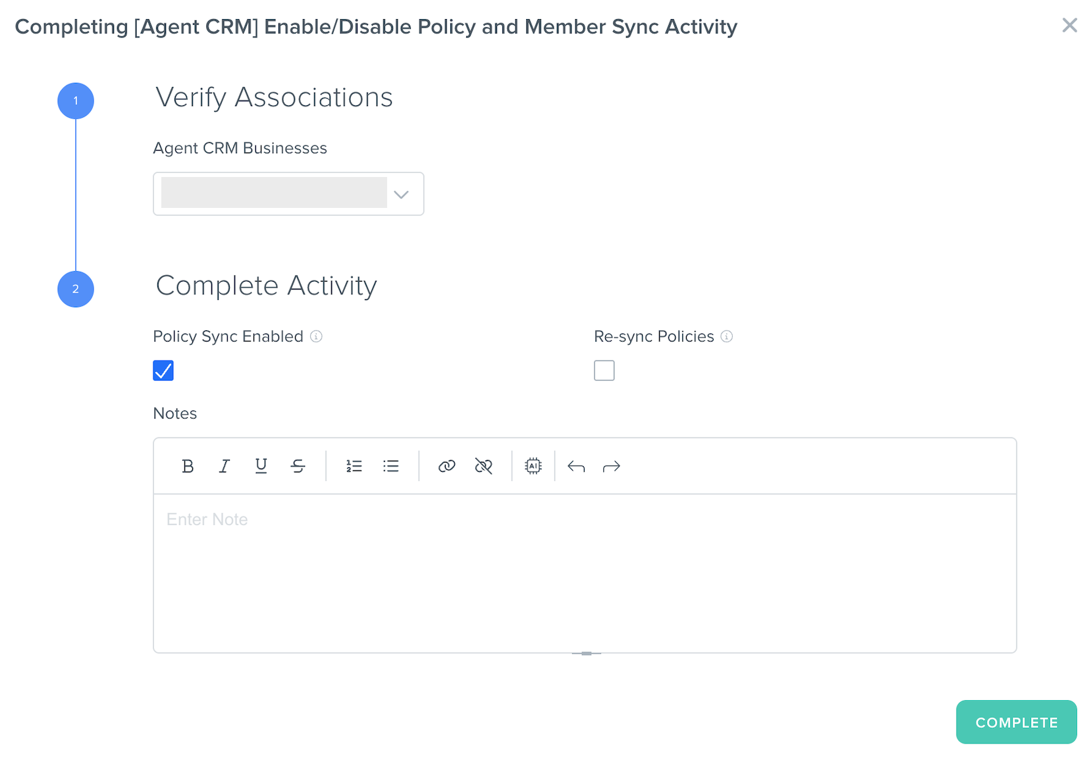Screen dimensions: 1089x758
Task: Apply italic formatting in notes toolbar
Action: click(224, 466)
